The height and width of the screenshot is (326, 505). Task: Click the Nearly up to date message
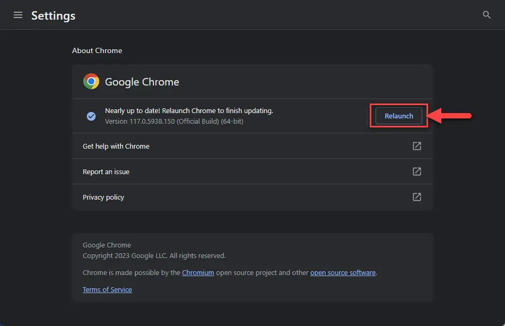pos(189,110)
